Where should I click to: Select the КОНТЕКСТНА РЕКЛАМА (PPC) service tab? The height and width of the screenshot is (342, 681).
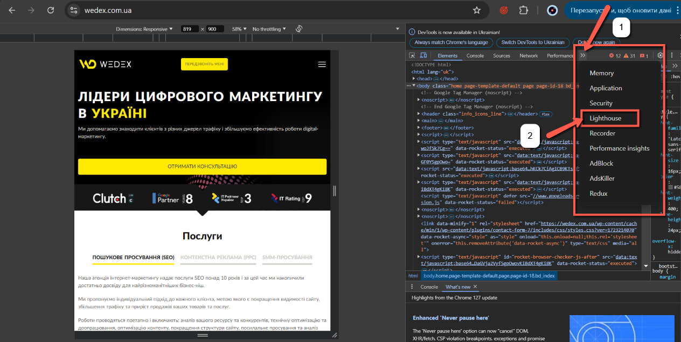218,258
